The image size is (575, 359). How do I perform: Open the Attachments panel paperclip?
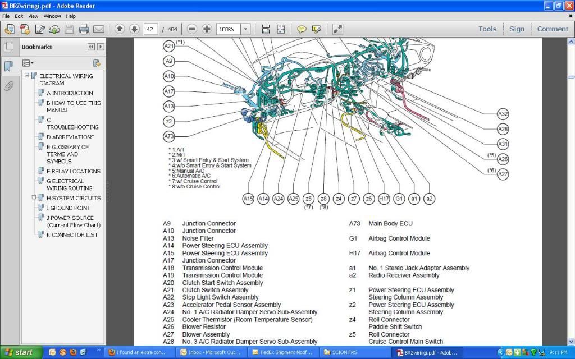pyautogui.click(x=9, y=86)
